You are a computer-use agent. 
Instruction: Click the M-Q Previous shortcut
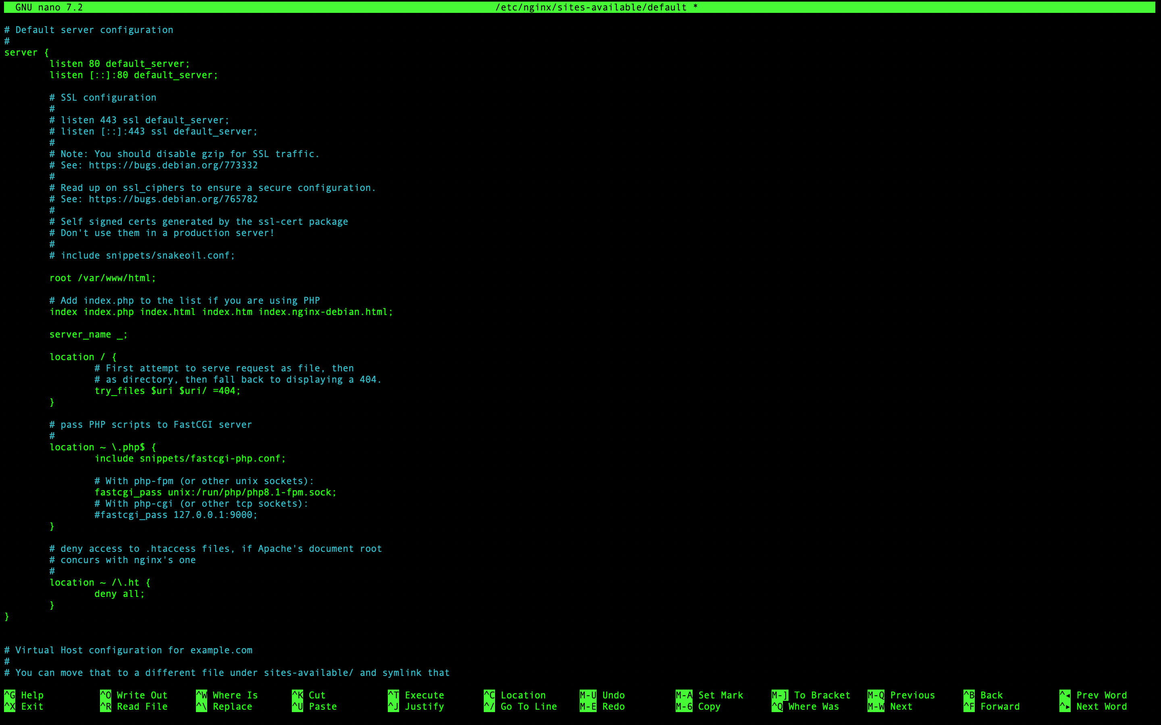(901, 695)
